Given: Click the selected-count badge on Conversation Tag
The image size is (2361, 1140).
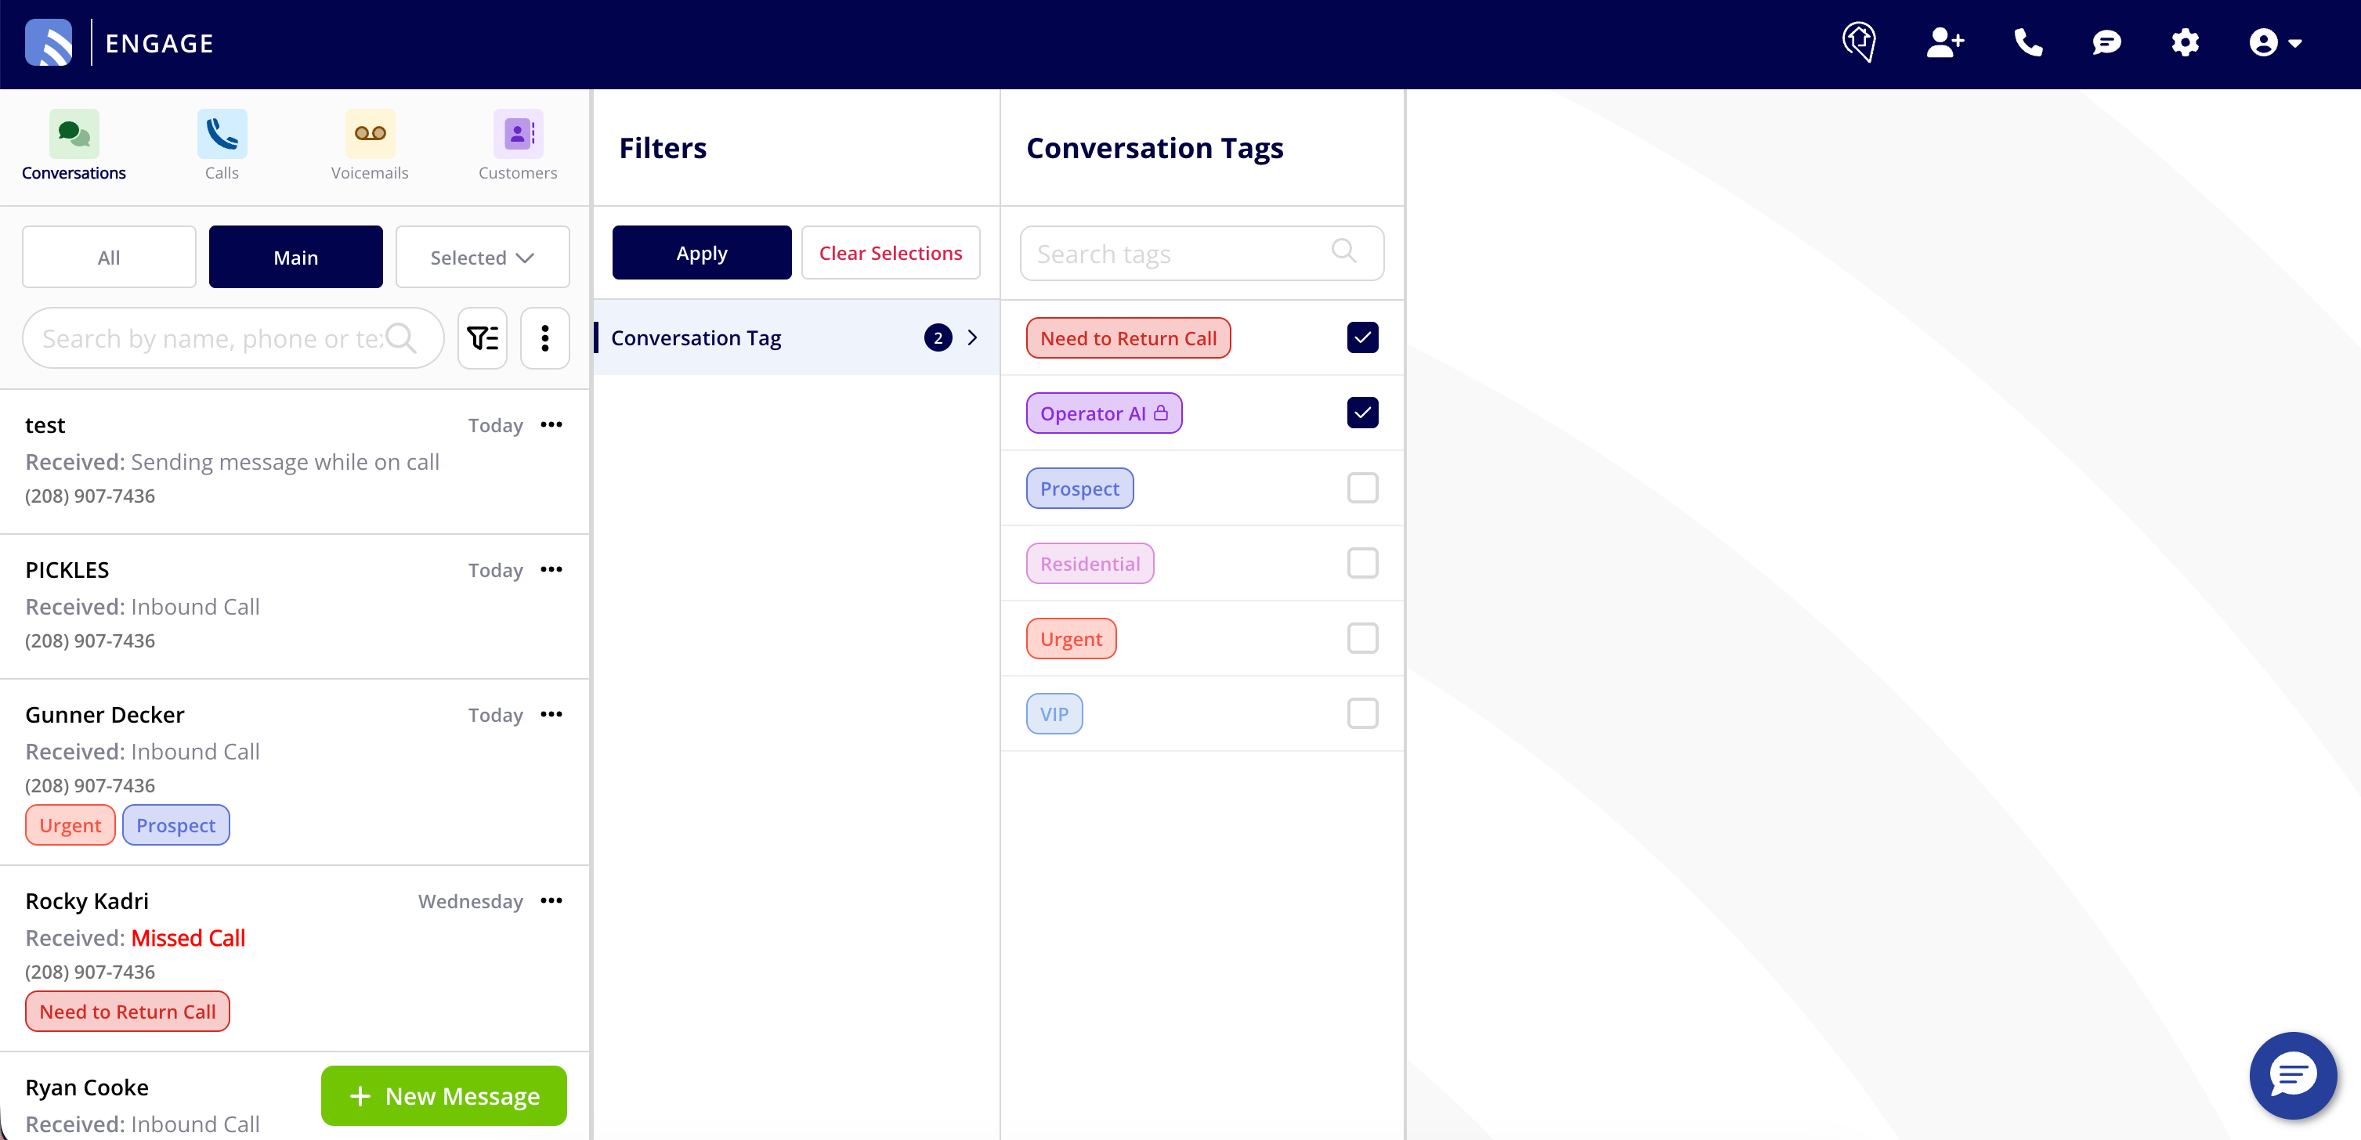Looking at the screenshot, I should click(x=938, y=338).
